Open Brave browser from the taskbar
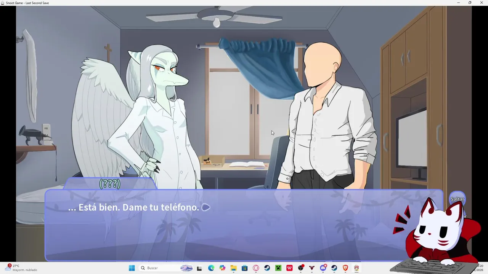Image resolution: width=488 pixels, height=274 pixels. 345,268
